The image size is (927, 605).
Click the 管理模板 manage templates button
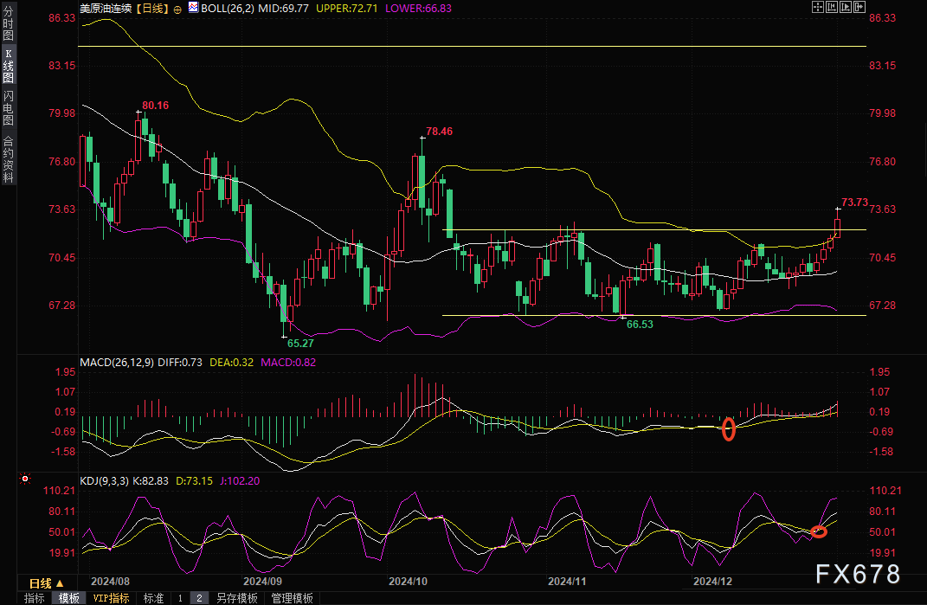tap(292, 598)
